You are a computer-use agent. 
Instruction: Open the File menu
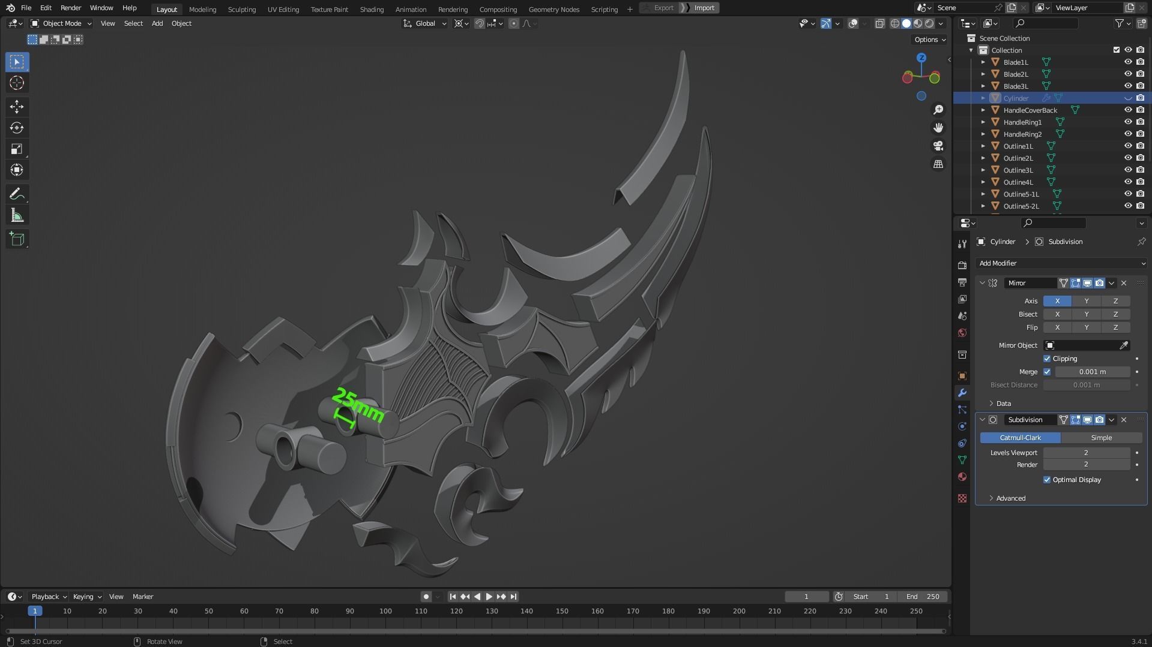coord(26,8)
